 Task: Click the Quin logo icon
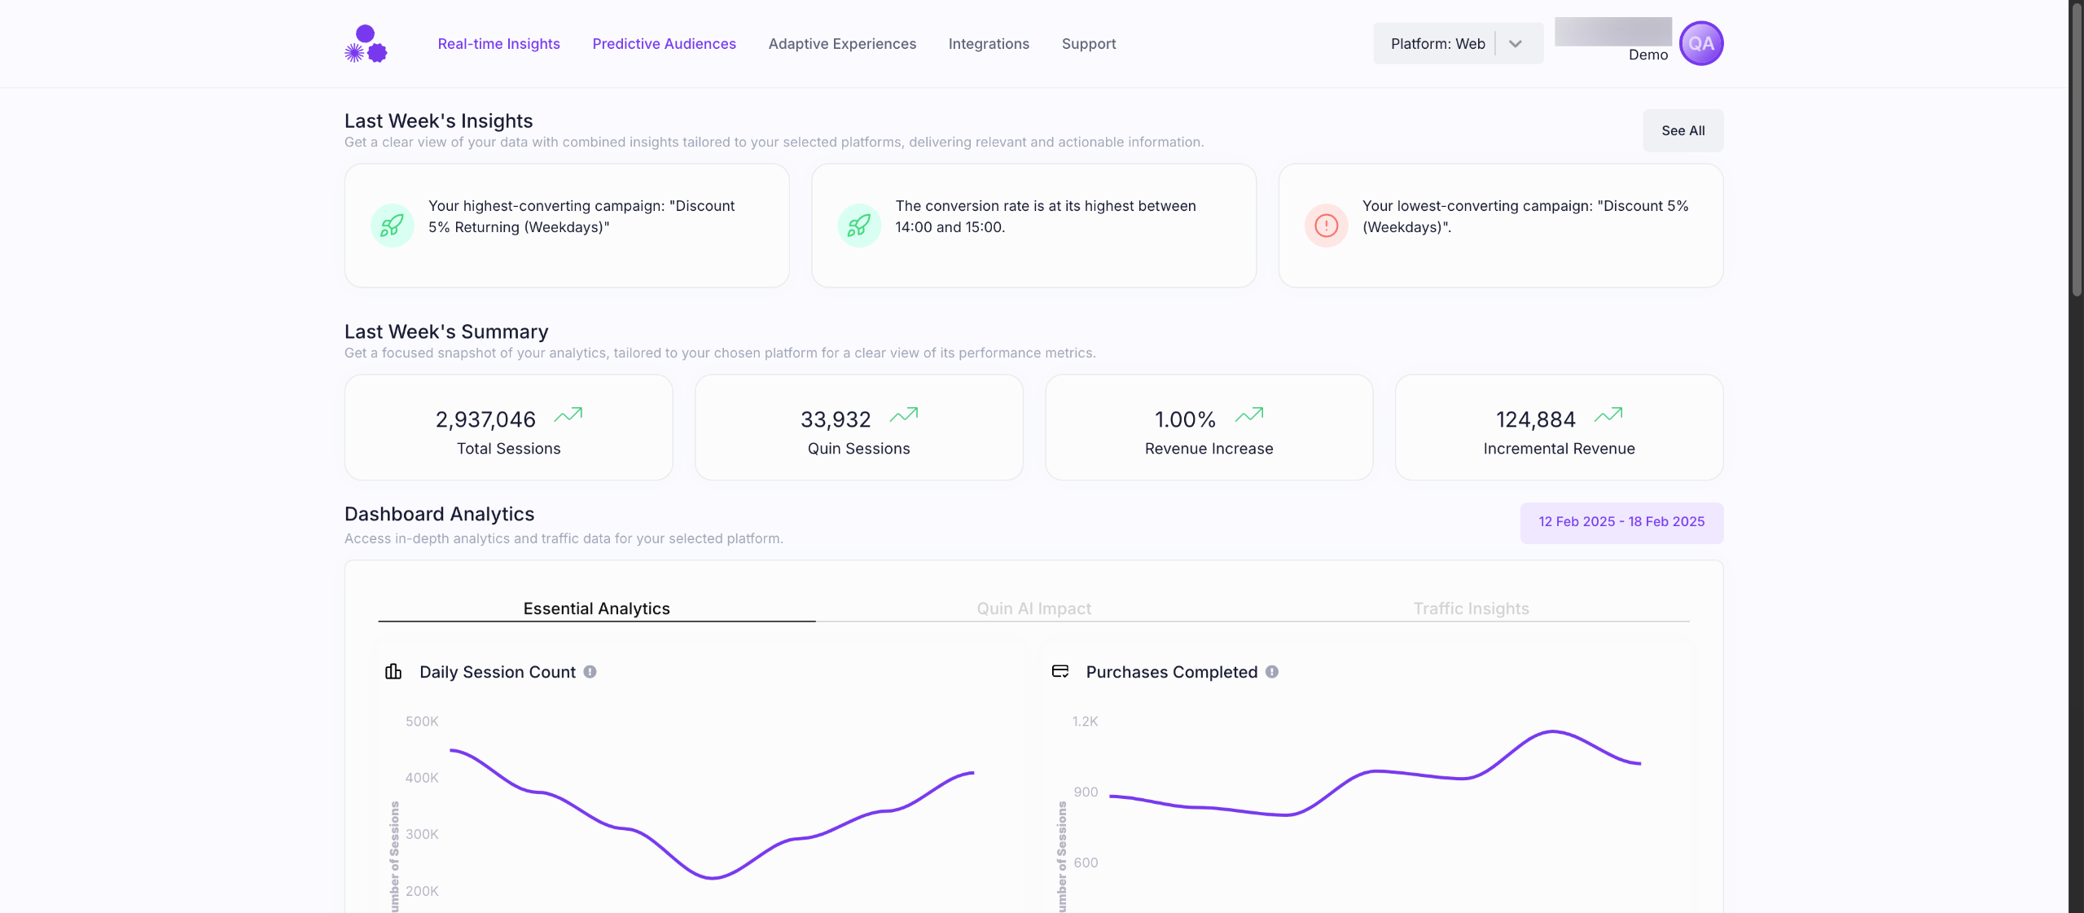366,44
